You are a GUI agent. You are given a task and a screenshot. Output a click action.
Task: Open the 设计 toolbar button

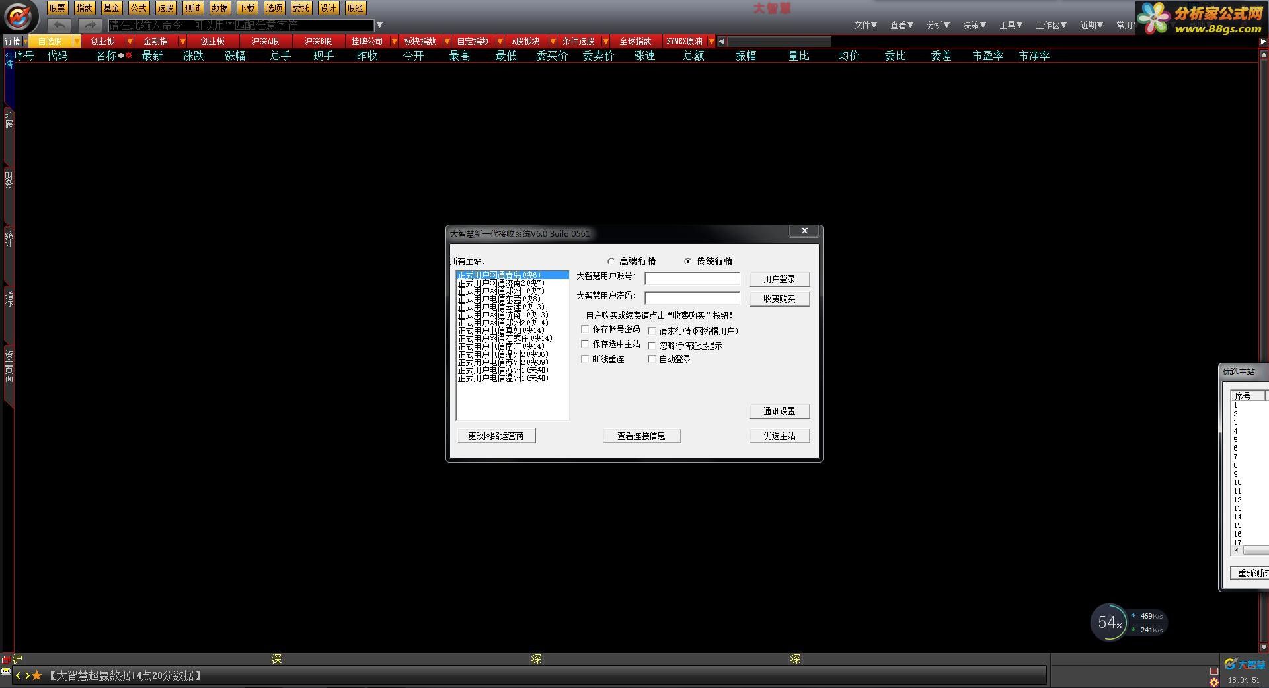(x=328, y=8)
